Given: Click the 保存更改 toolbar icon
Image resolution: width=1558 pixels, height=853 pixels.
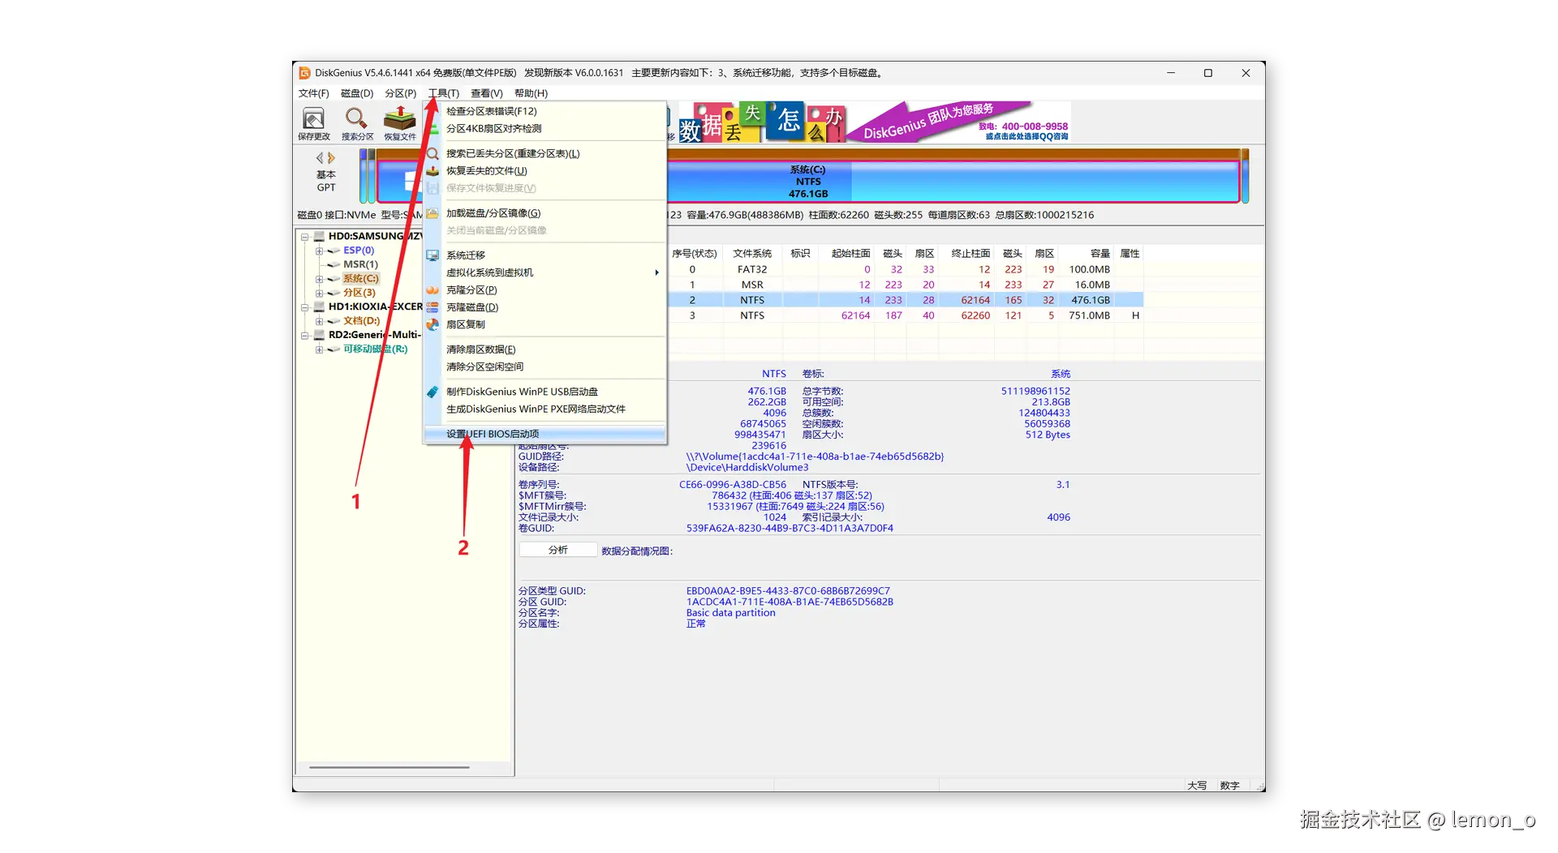Looking at the screenshot, I should pos(313,123).
